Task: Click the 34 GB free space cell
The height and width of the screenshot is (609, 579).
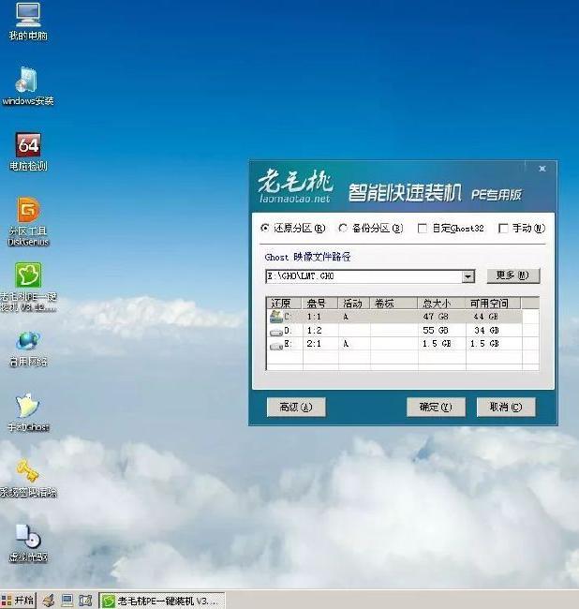Action: click(486, 331)
